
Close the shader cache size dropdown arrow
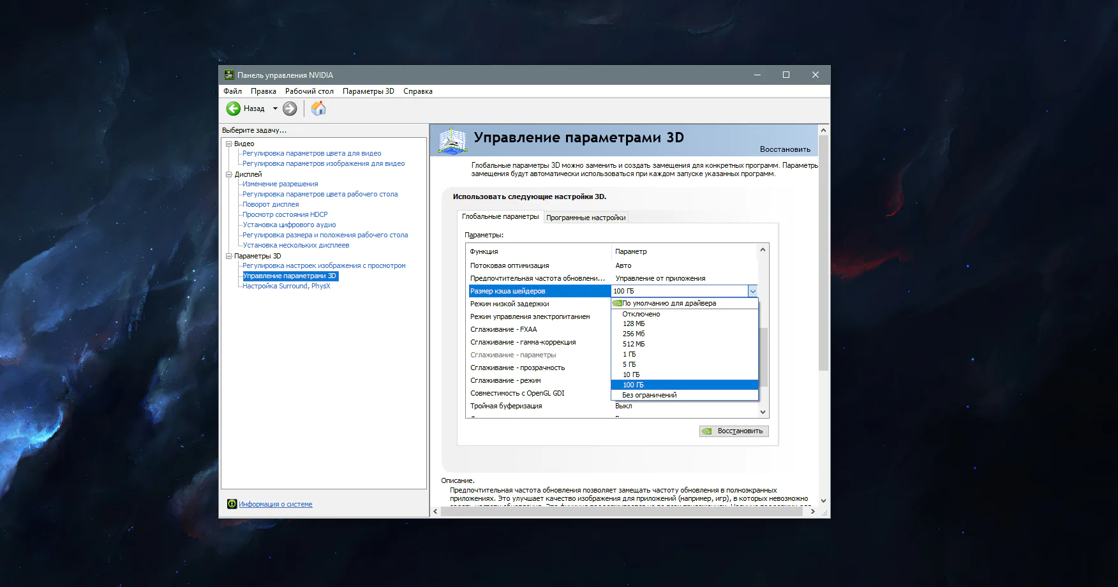[x=752, y=291]
